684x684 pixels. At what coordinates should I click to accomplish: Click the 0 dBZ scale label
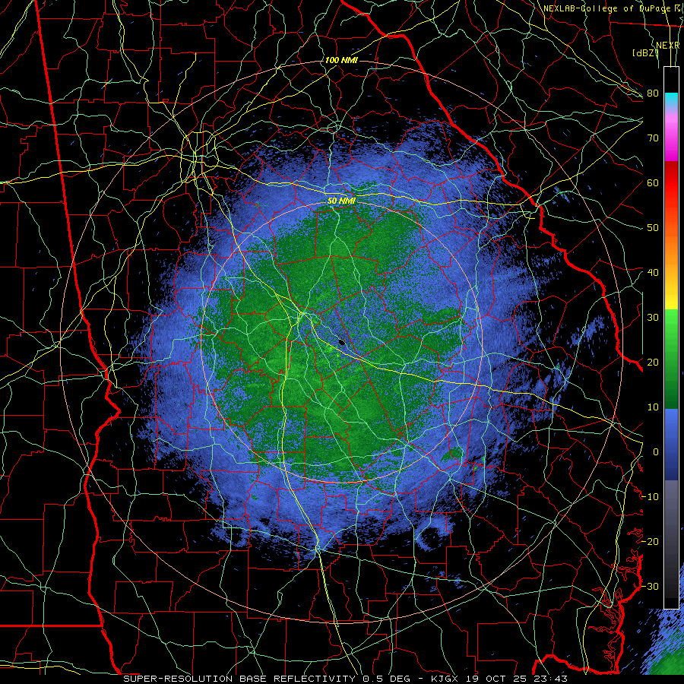[656, 452]
